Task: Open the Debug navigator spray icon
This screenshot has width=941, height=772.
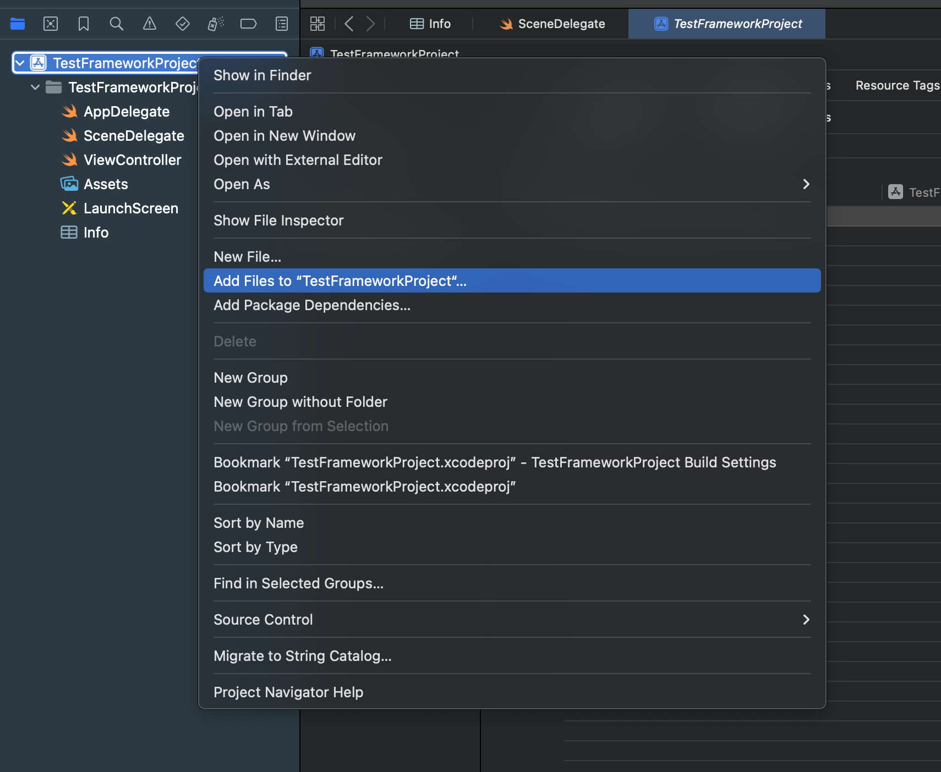Action: pyautogui.click(x=216, y=24)
